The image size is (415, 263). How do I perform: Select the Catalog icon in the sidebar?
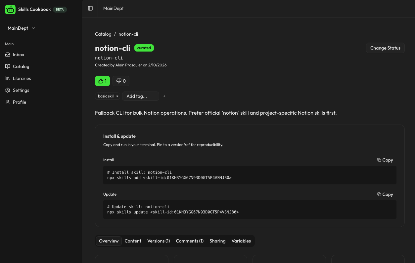[x=7, y=66]
